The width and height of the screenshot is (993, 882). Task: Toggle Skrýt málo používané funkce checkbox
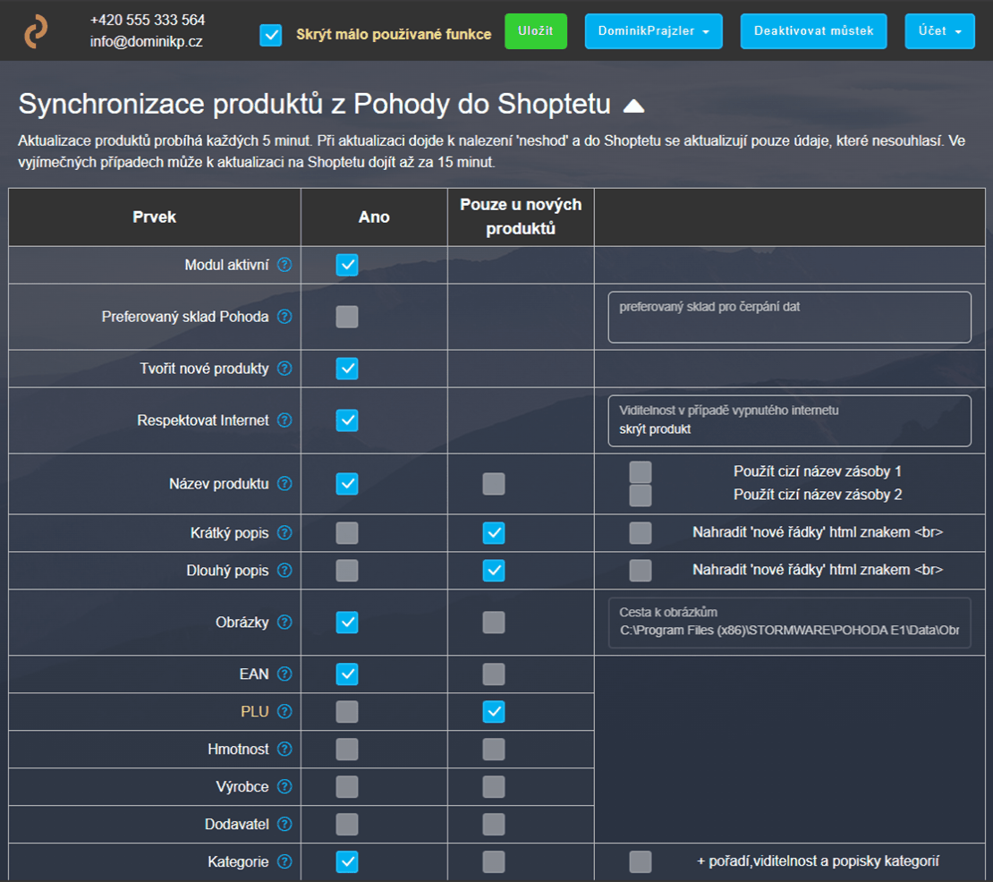(271, 35)
